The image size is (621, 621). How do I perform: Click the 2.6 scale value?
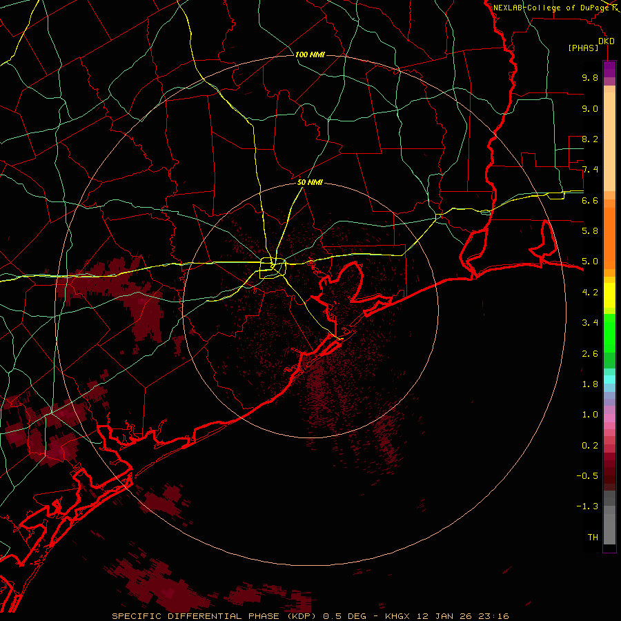tap(590, 354)
